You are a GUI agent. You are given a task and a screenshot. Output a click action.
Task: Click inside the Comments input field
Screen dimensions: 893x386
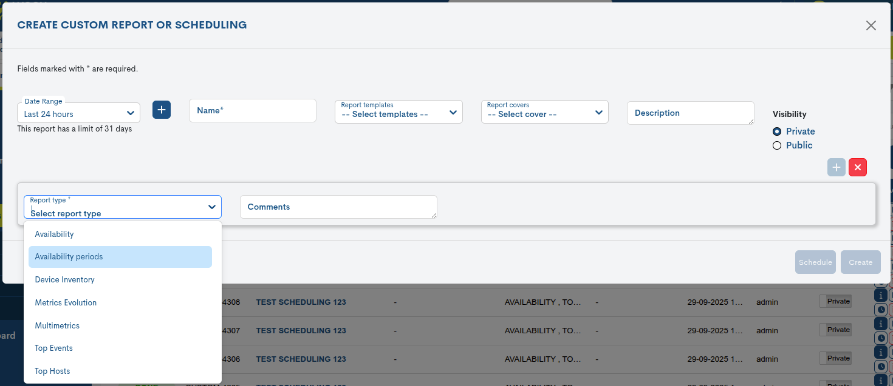click(x=338, y=207)
